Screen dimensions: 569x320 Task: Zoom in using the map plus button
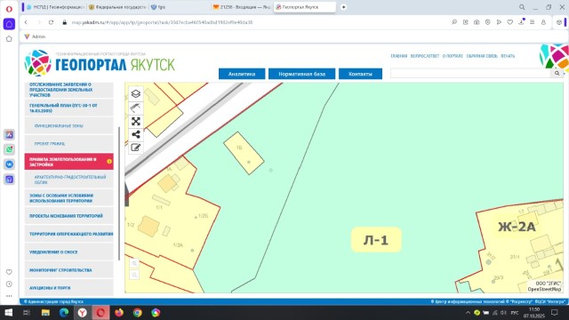pyautogui.click(x=134, y=263)
